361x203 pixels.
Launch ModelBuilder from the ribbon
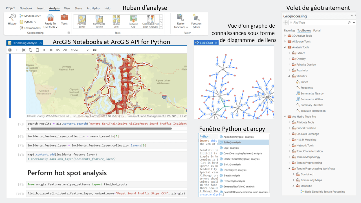(x=30, y=16)
